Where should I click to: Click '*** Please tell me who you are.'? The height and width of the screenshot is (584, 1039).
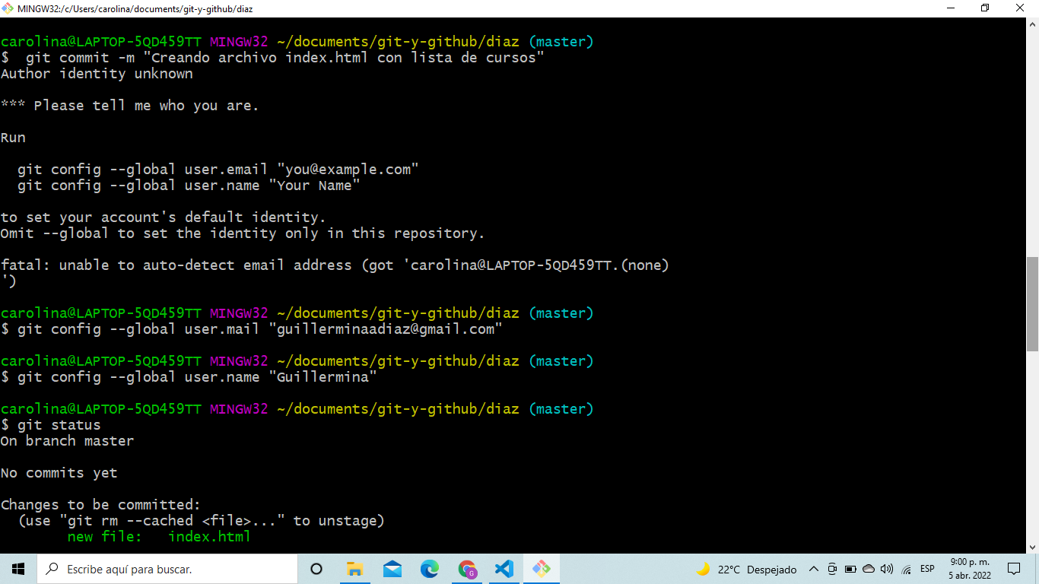tap(130, 106)
